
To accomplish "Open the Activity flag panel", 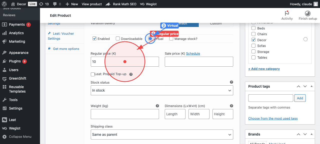I will [287, 15].
